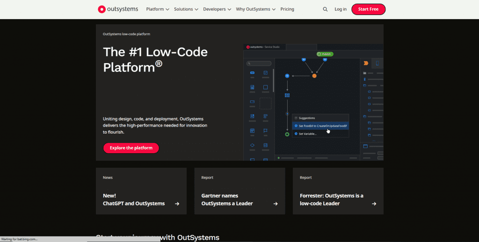Click the orange arrow tab icon in screenshot

click(x=366, y=63)
